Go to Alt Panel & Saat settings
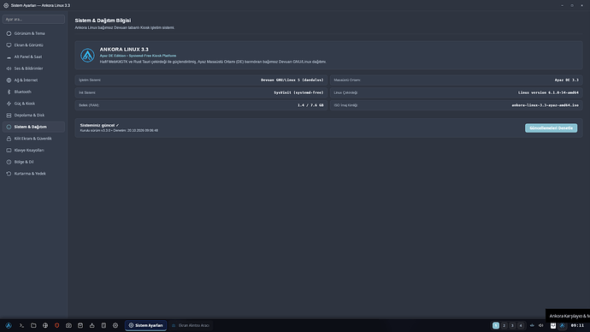590x332 pixels. 33,56
